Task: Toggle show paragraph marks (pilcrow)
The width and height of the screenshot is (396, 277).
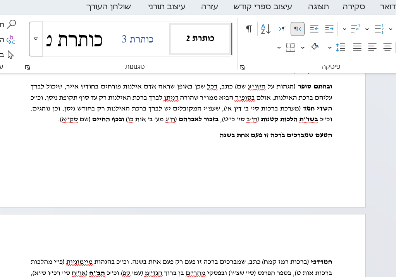Action: tap(250, 29)
